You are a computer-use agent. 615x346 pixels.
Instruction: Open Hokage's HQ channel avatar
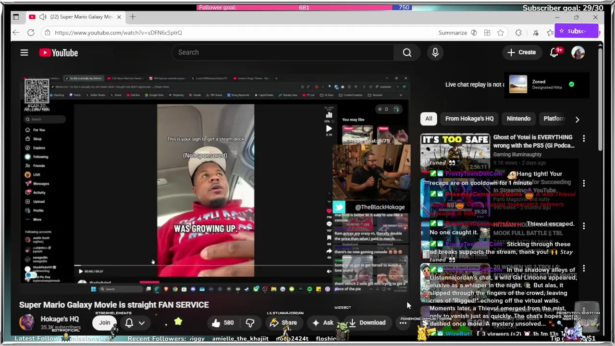(x=27, y=322)
